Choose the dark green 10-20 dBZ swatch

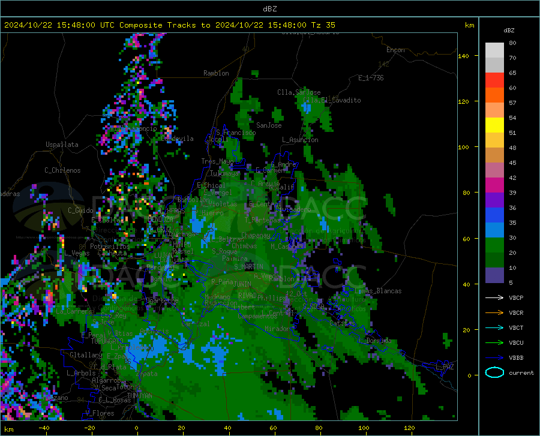click(494, 260)
